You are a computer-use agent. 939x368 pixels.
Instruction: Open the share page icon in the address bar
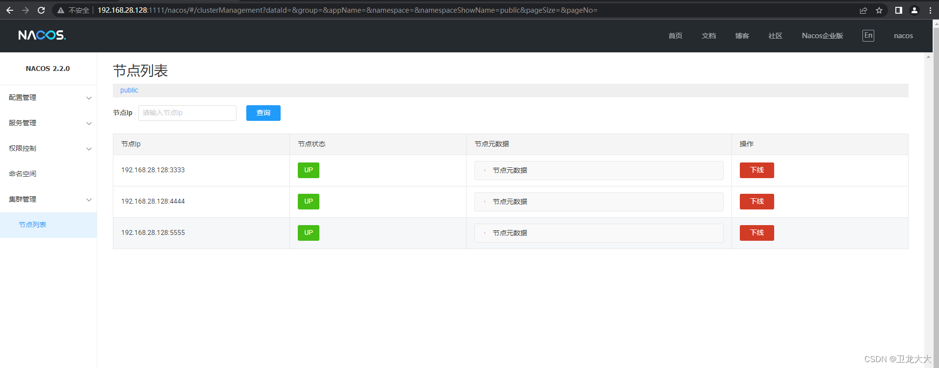point(863,10)
